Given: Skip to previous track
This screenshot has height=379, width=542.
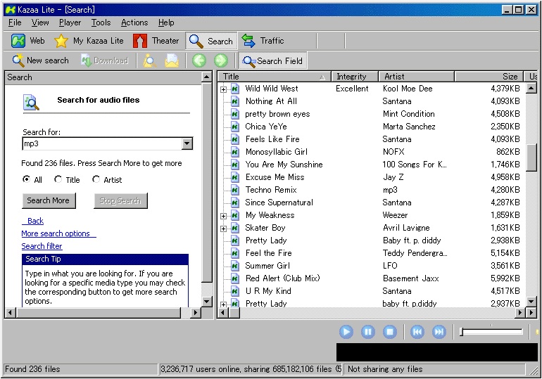Looking at the screenshot, I should point(417,332).
